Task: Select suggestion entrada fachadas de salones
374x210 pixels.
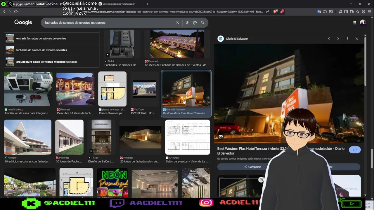Action: (x=52, y=38)
